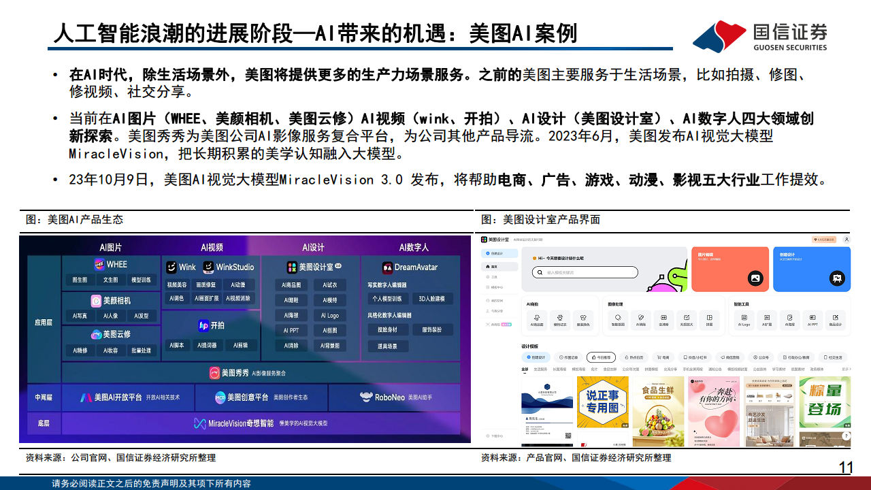
Task: Click the AI试衣 feature box
Action: coord(330,285)
